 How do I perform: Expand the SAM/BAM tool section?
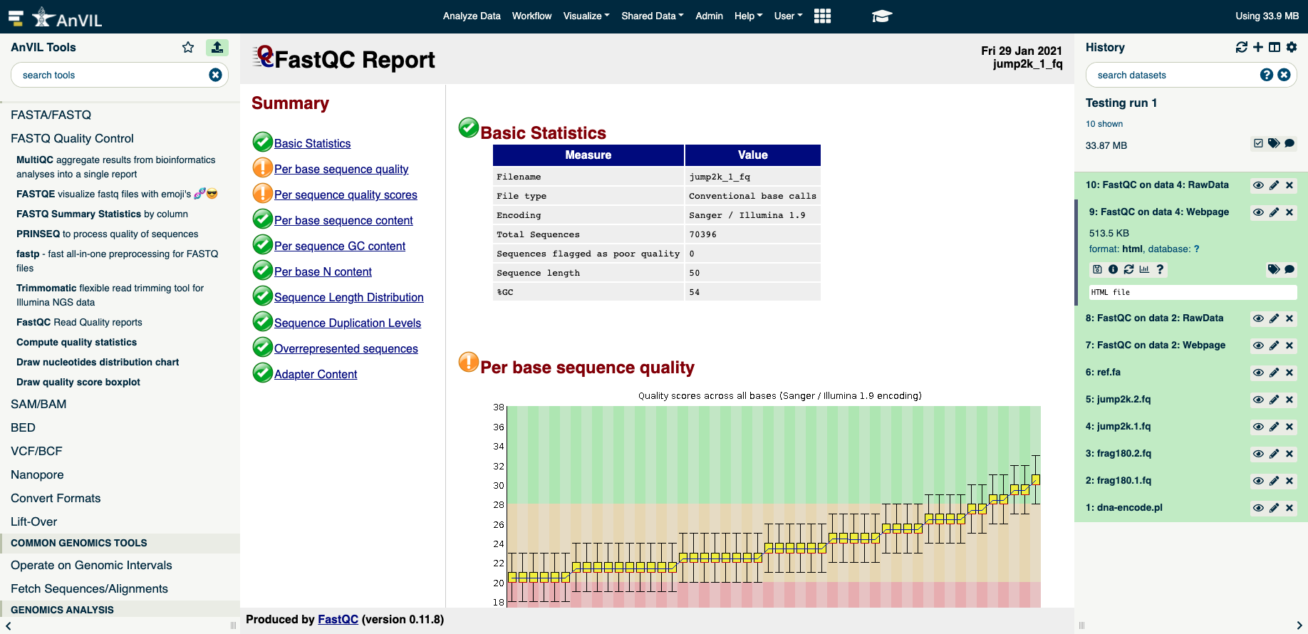tap(38, 404)
